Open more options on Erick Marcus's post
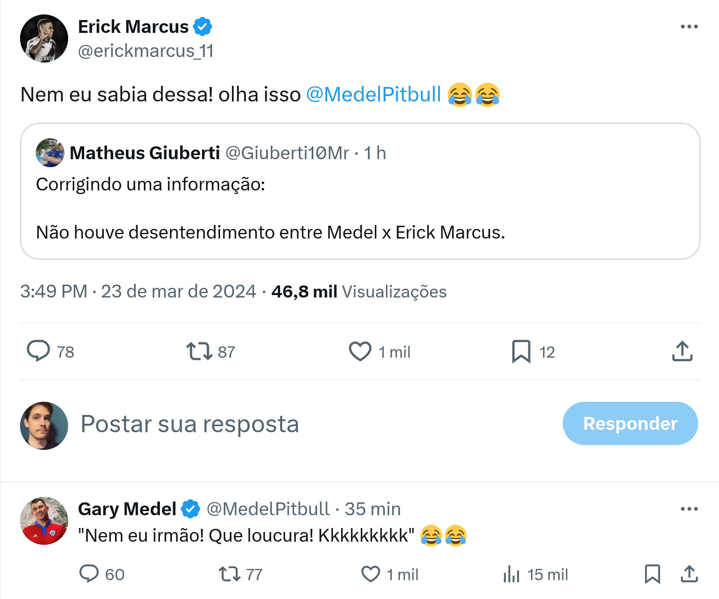719x599 pixels. pos(689,27)
